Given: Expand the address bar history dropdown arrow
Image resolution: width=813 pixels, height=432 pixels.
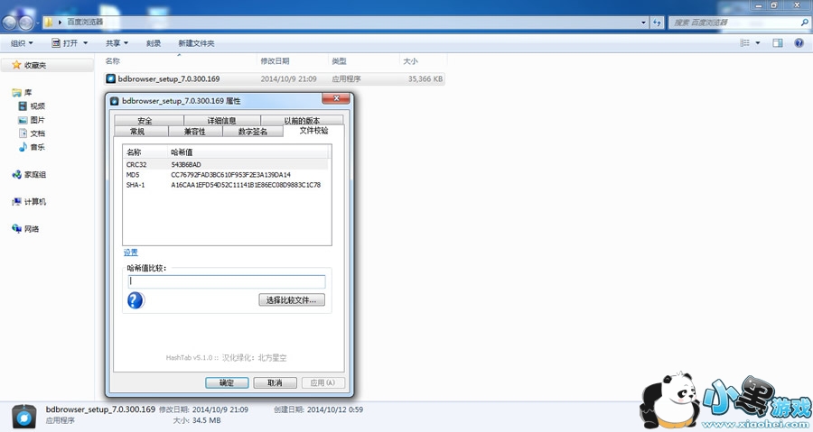Looking at the screenshot, I should 644,23.
